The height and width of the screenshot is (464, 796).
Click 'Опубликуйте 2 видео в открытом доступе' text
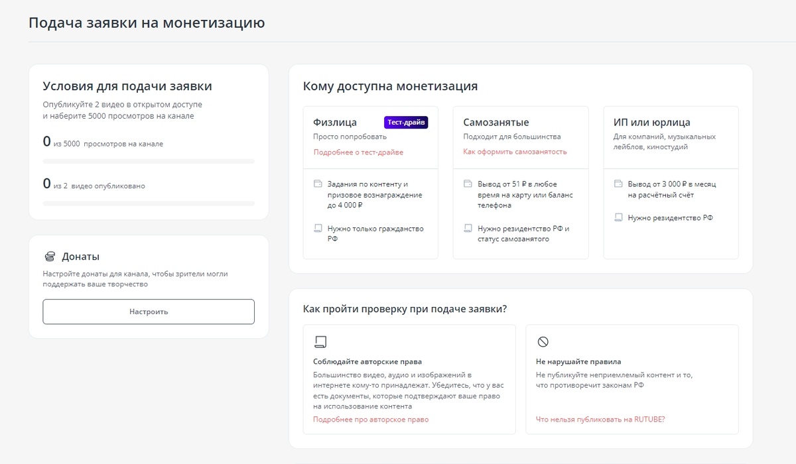coord(123,111)
